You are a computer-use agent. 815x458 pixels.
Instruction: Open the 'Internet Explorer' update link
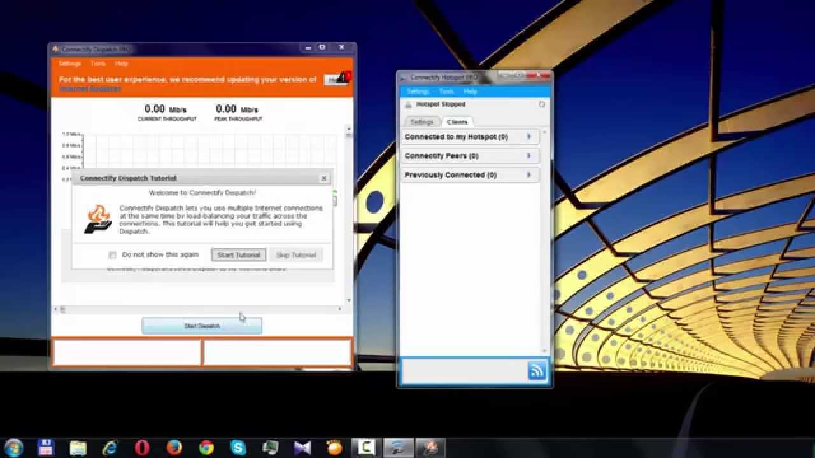90,88
